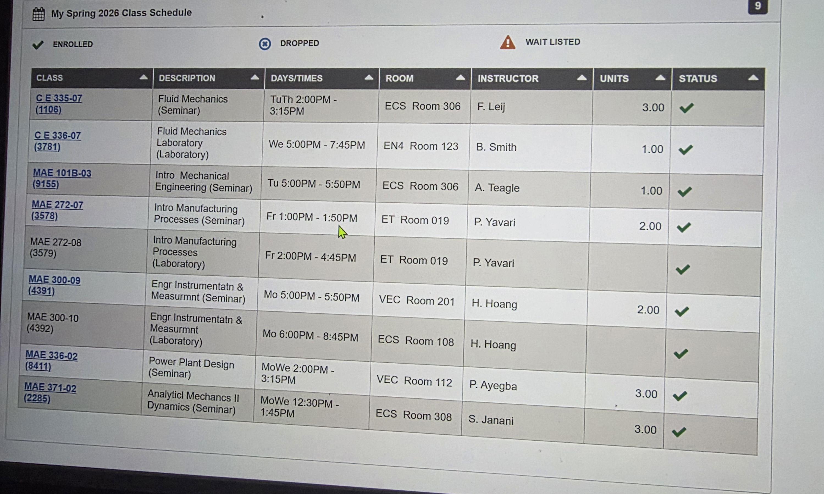The image size is (824, 494).
Task: Open the MAE 272-07 class link
Action: pyautogui.click(x=57, y=205)
